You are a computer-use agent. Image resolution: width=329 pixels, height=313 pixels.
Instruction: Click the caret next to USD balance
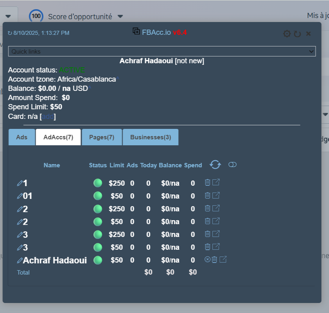click(x=90, y=87)
